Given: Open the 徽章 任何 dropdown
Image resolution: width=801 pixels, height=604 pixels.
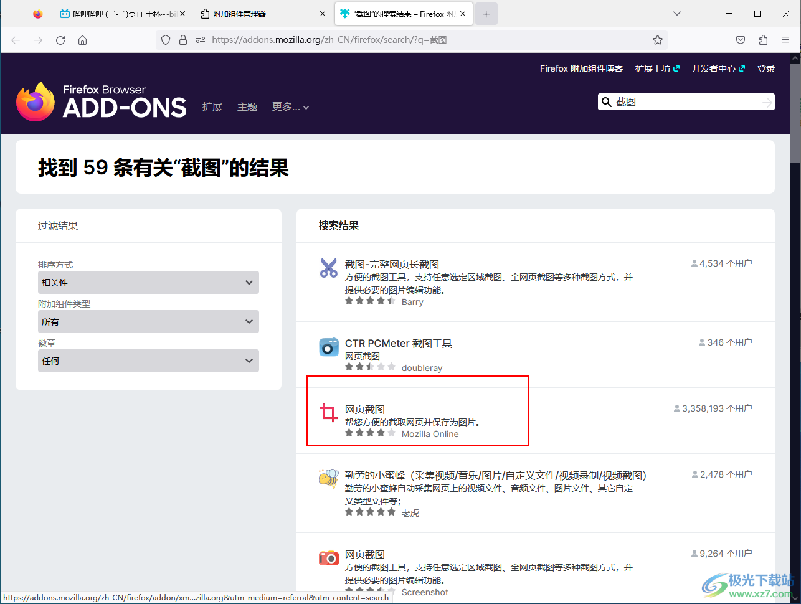Looking at the screenshot, I should (x=148, y=361).
